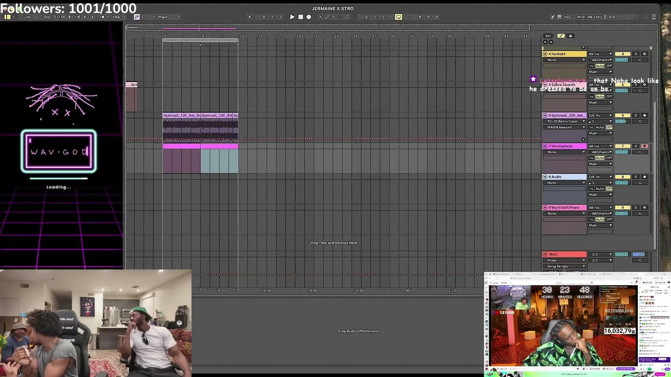
Task: Open 4 Kontakt All Ins input dropdown
Action: 600,54
